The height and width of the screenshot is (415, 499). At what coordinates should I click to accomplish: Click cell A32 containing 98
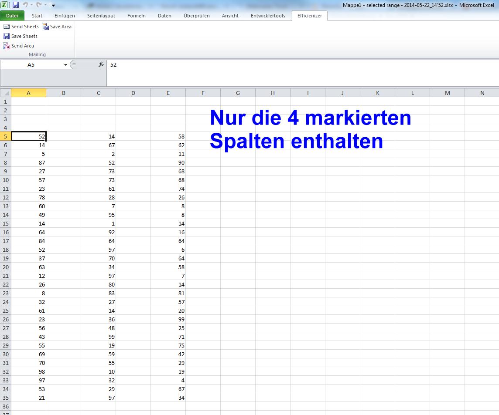pos(29,371)
